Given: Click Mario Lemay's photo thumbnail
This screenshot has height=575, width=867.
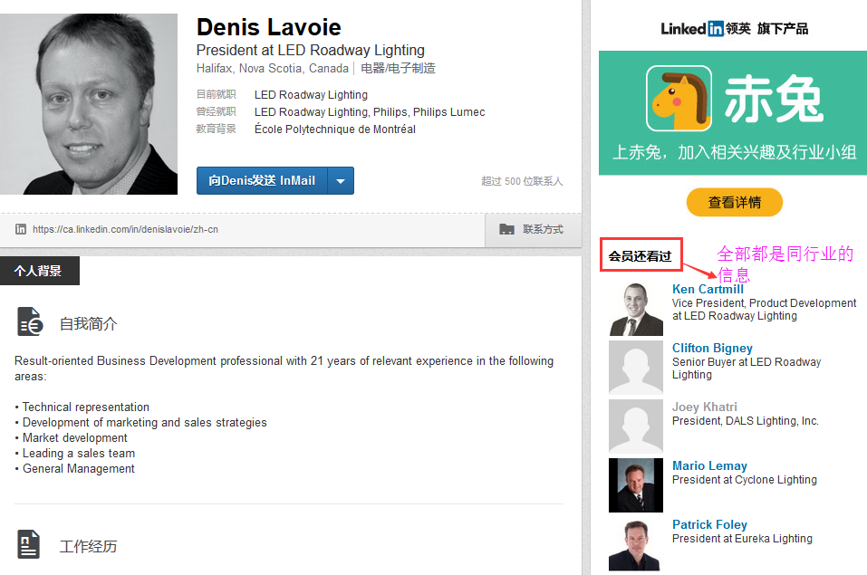Looking at the screenshot, I should 636,485.
